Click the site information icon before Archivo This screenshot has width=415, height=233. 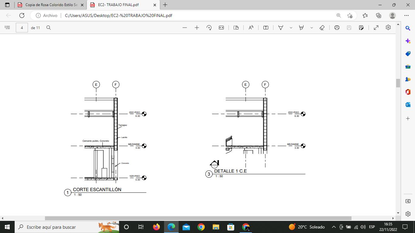[38, 15]
